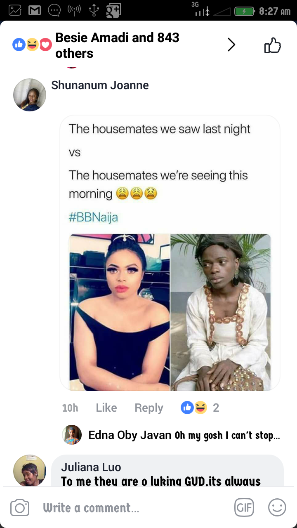Tap the camera icon to attach photo
This screenshot has width=297, height=528.
[x=20, y=507]
